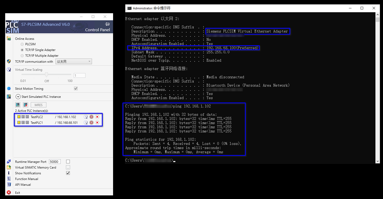This screenshot has height=199, width=383.
Task: Pin the Control Panel window
Action: point(107,24)
